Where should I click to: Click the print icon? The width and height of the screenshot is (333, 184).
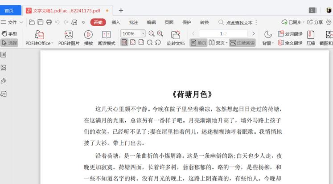49,22
